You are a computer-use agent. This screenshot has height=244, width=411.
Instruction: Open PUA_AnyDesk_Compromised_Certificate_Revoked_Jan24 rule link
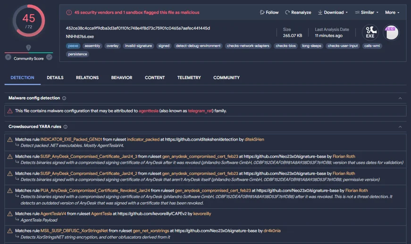[x=95, y=190]
